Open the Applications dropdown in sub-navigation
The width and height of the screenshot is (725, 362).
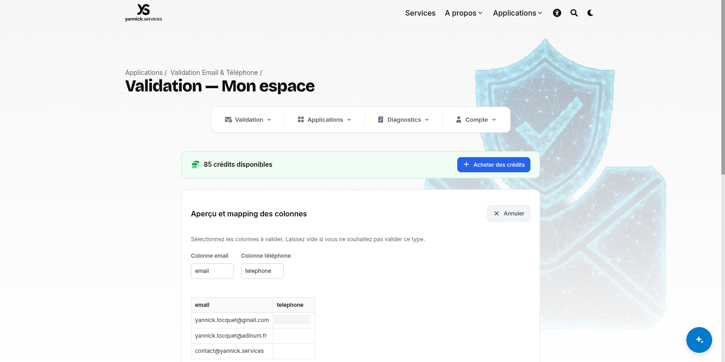coord(325,119)
